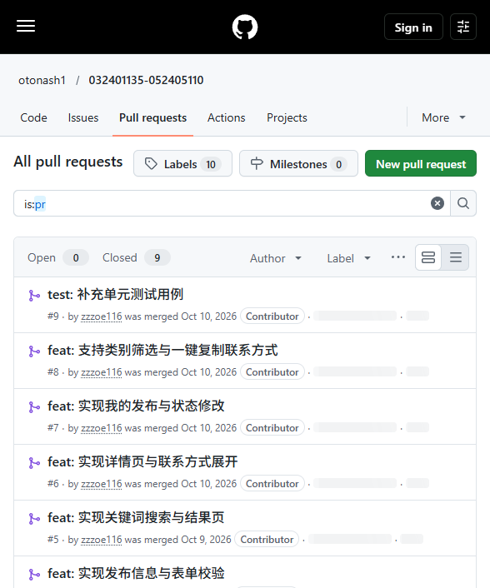Switch to the Actions tab

[x=226, y=117]
